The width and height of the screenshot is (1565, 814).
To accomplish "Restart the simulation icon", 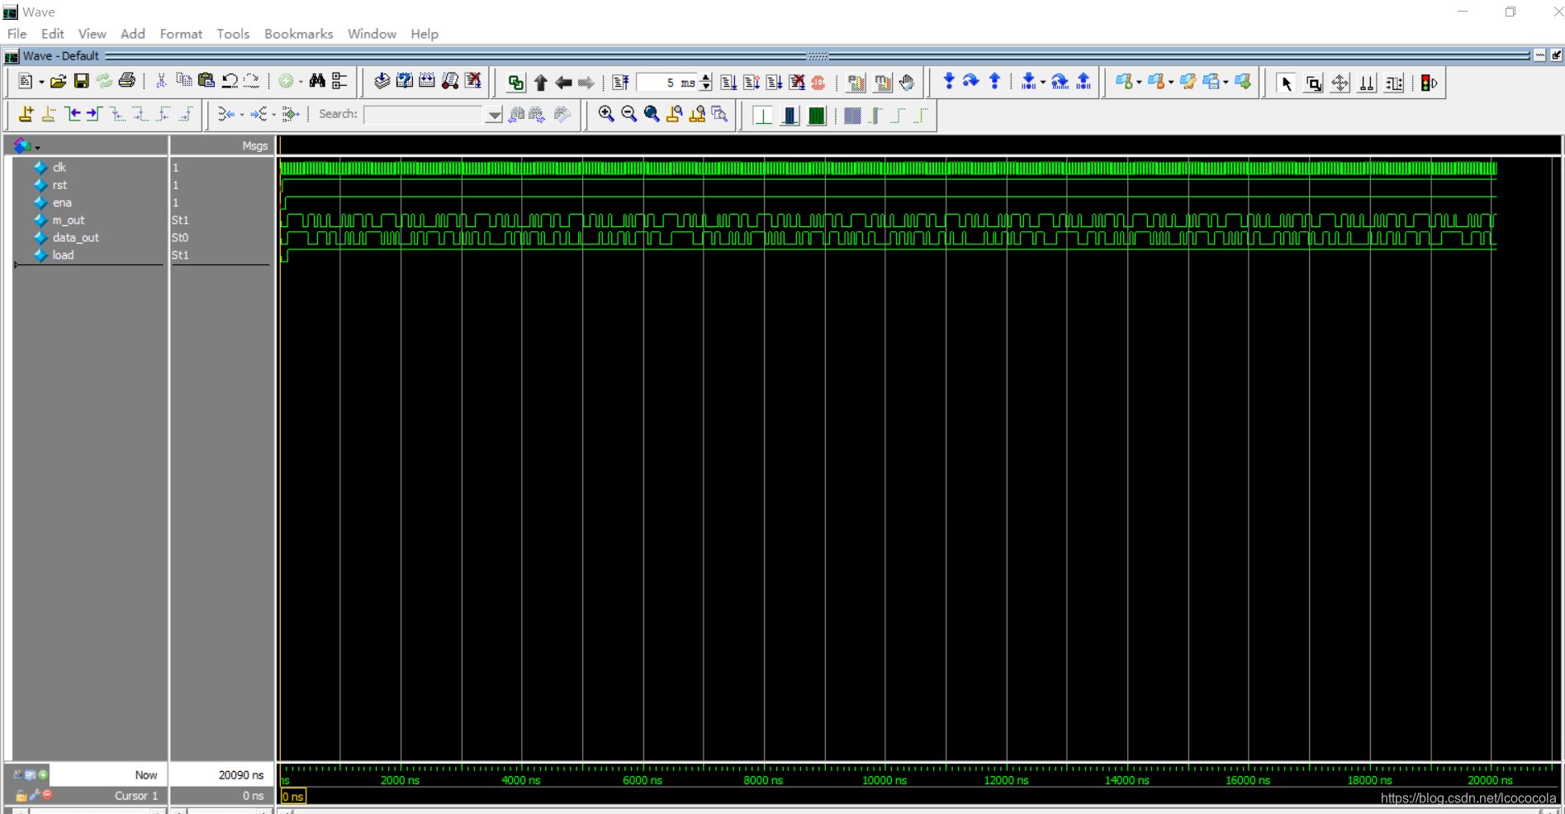I will click(x=621, y=83).
